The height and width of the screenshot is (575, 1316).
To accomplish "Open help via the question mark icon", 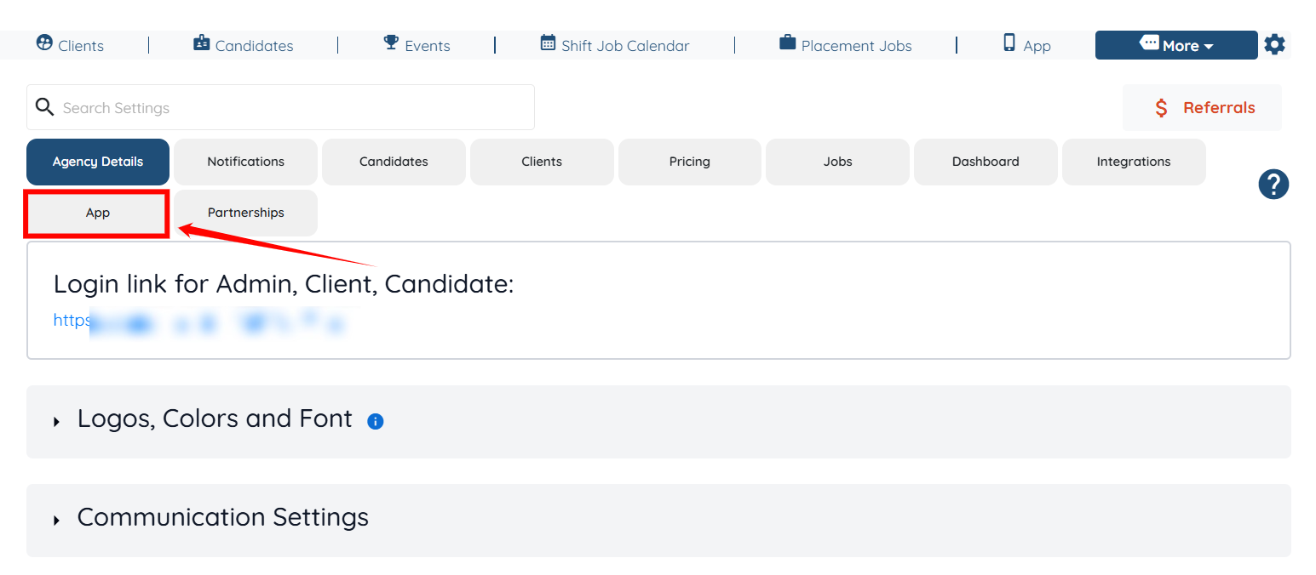I will pos(1273,185).
